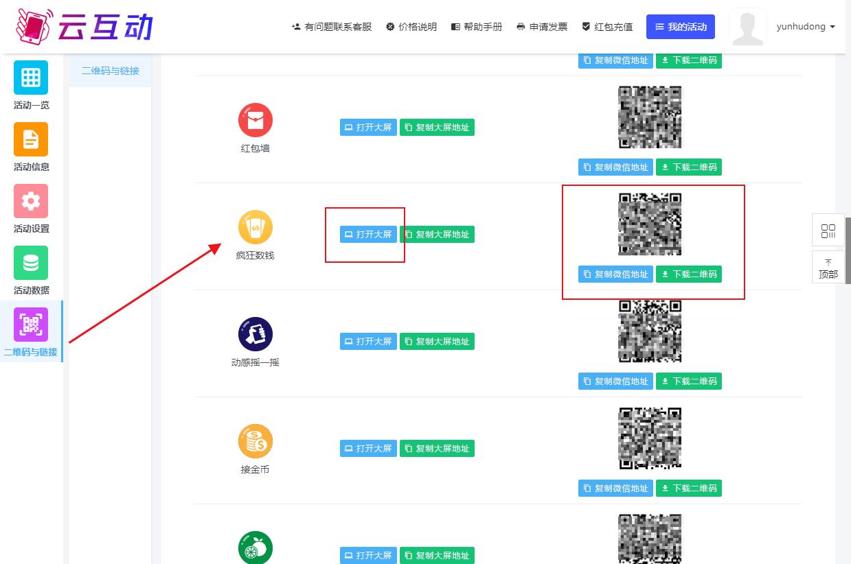This screenshot has width=851, height=564.
Task: Click the 动感摇一摇 label text
Action: coord(256,362)
